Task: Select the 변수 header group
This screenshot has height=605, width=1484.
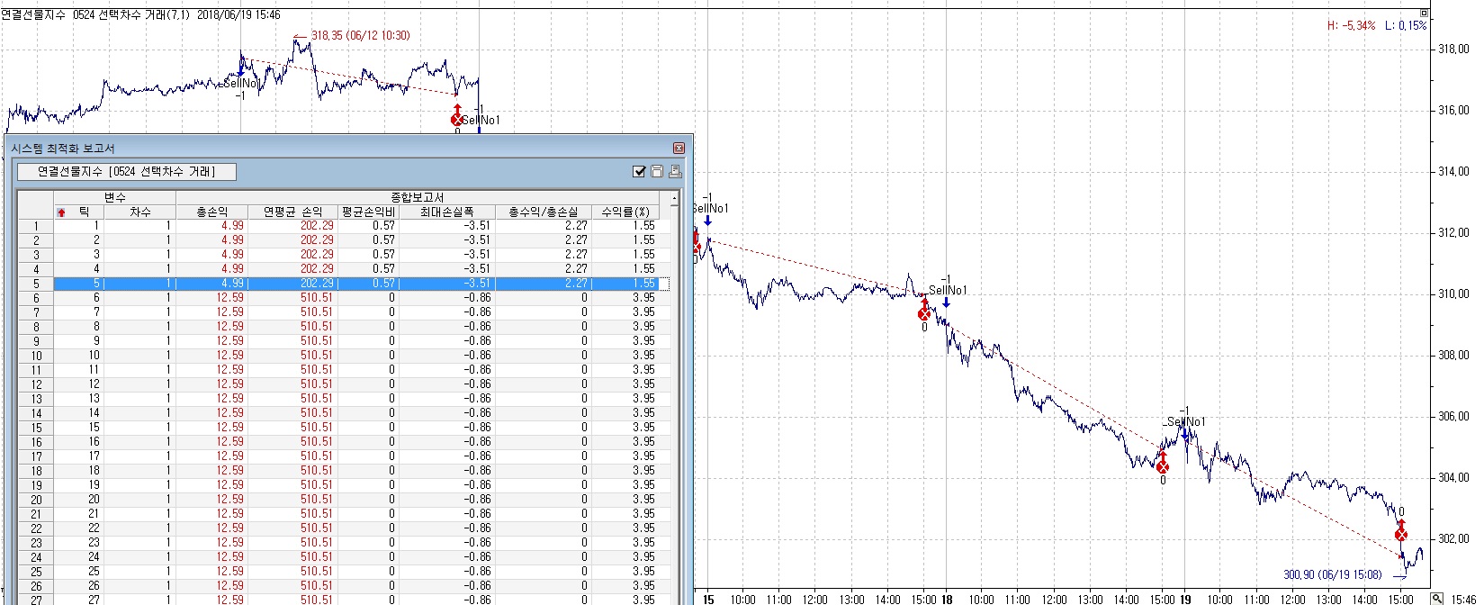Action: click(114, 197)
